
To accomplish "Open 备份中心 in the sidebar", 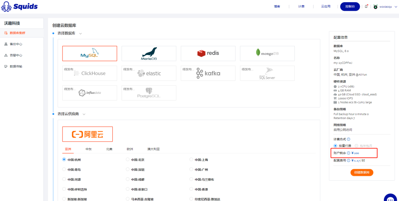I will pyautogui.click(x=22, y=44).
